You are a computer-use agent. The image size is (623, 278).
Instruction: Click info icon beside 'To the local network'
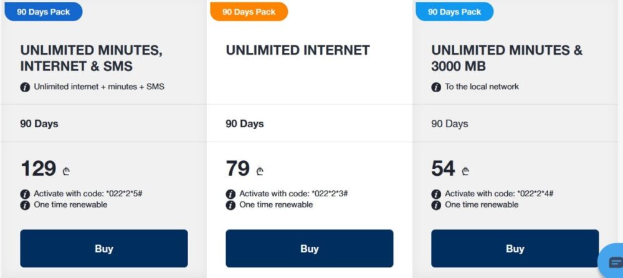pyautogui.click(x=436, y=87)
